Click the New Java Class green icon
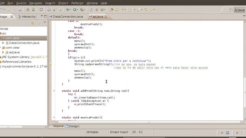The image size is (246, 138). 102,10
